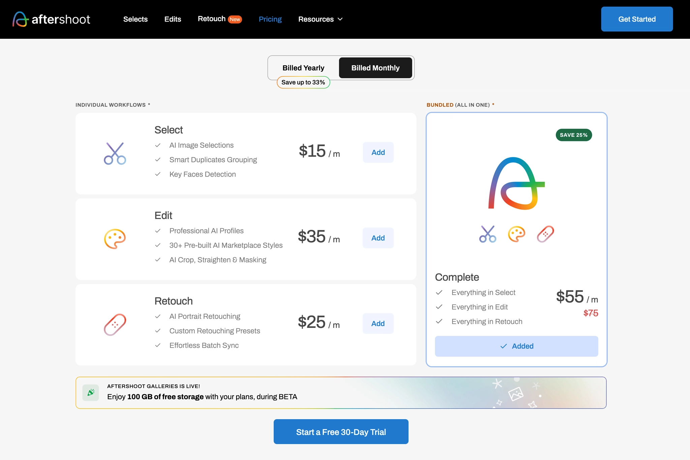Image resolution: width=690 pixels, height=460 pixels.
Task: Click the Aftershoot logo in header
Action: [x=51, y=19]
